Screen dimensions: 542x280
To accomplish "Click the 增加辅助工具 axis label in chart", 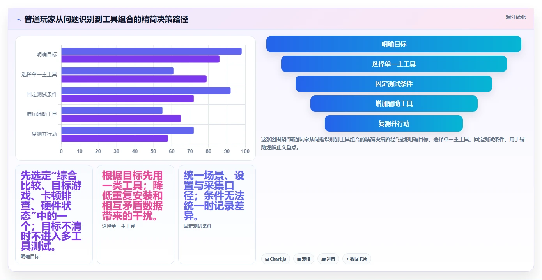I will click(x=42, y=114).
